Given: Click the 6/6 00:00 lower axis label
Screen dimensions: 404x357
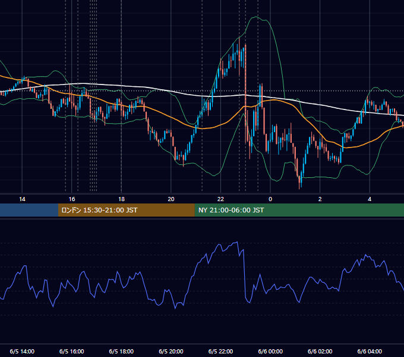Looking at the screenshot, I should click(x=270, y=352).
